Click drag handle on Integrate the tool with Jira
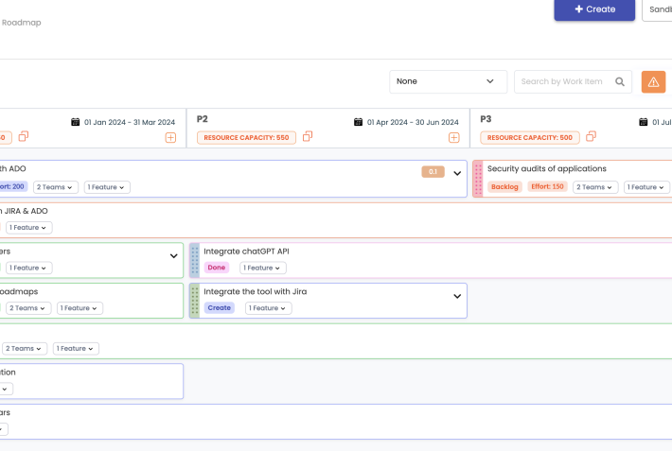Viewport: 672px width, 451px height. point(194,300)
